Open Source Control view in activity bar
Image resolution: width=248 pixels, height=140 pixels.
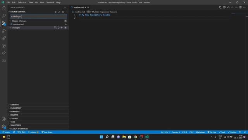(x=3, y=23)
